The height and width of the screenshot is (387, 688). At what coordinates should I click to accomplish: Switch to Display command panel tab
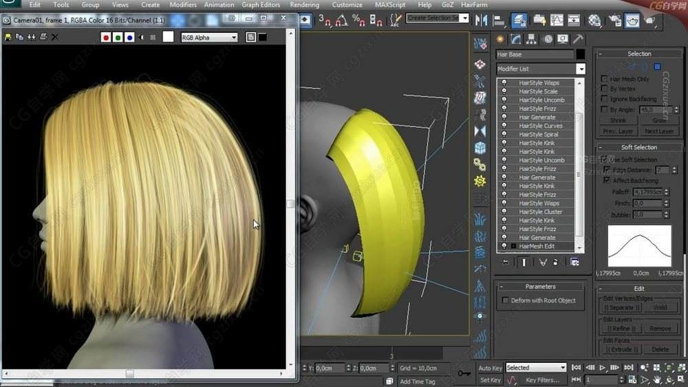click(563, 39)
